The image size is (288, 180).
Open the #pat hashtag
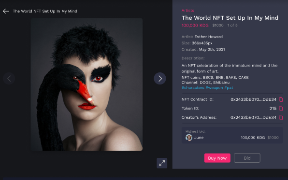pyautogui.click(x=229, y=88)
